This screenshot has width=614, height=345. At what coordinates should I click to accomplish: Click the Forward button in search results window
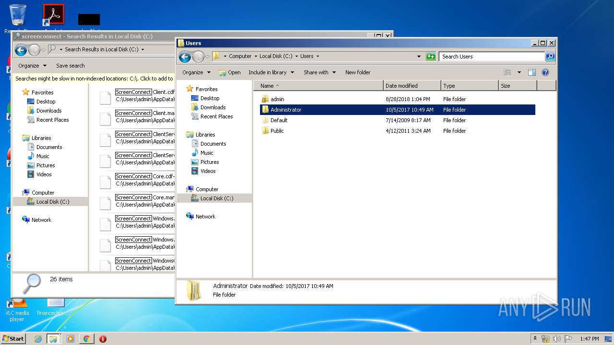coord(34,49)
